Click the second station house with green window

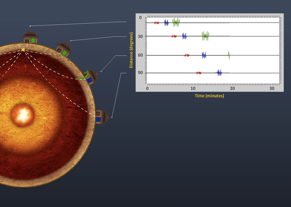pos(64,50)
